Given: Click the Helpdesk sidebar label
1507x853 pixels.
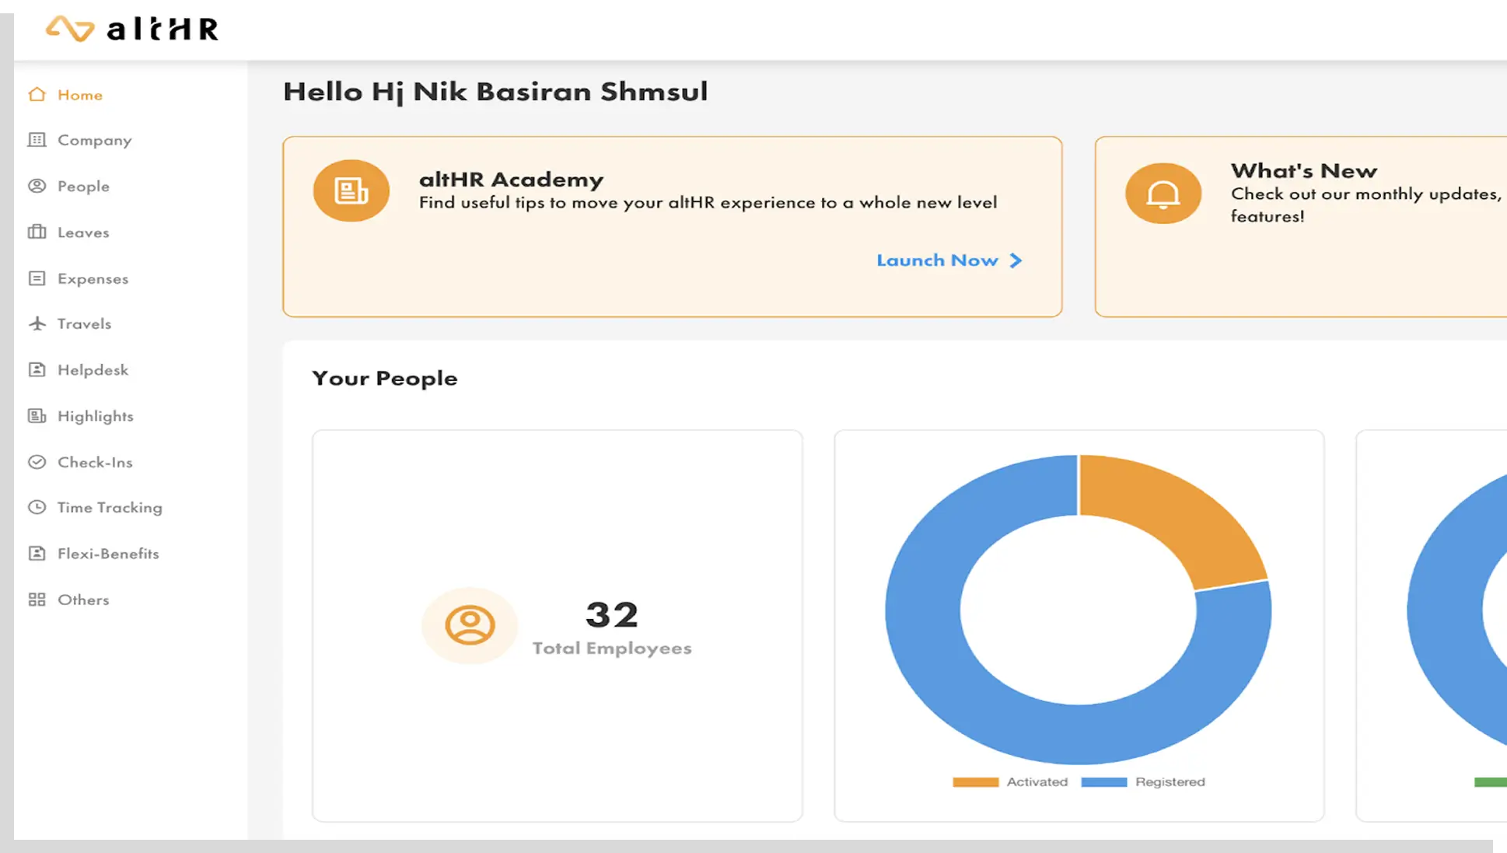Looking at the screenshot, I should (x=93, y=370).
